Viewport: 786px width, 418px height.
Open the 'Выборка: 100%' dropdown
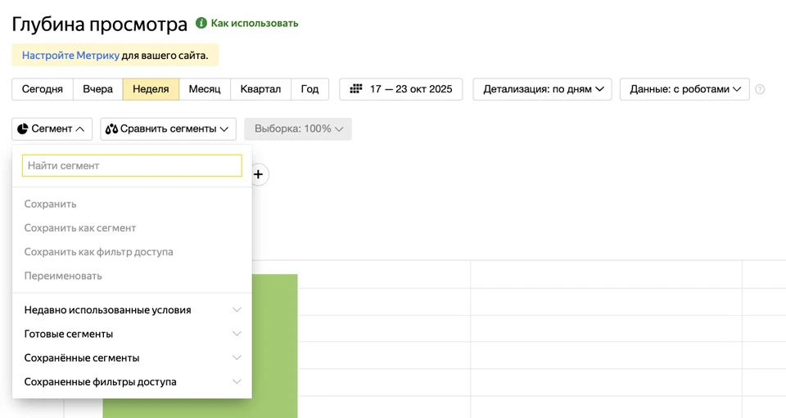298,129
